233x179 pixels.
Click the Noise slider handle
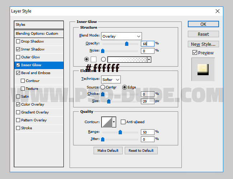point(103,51)
